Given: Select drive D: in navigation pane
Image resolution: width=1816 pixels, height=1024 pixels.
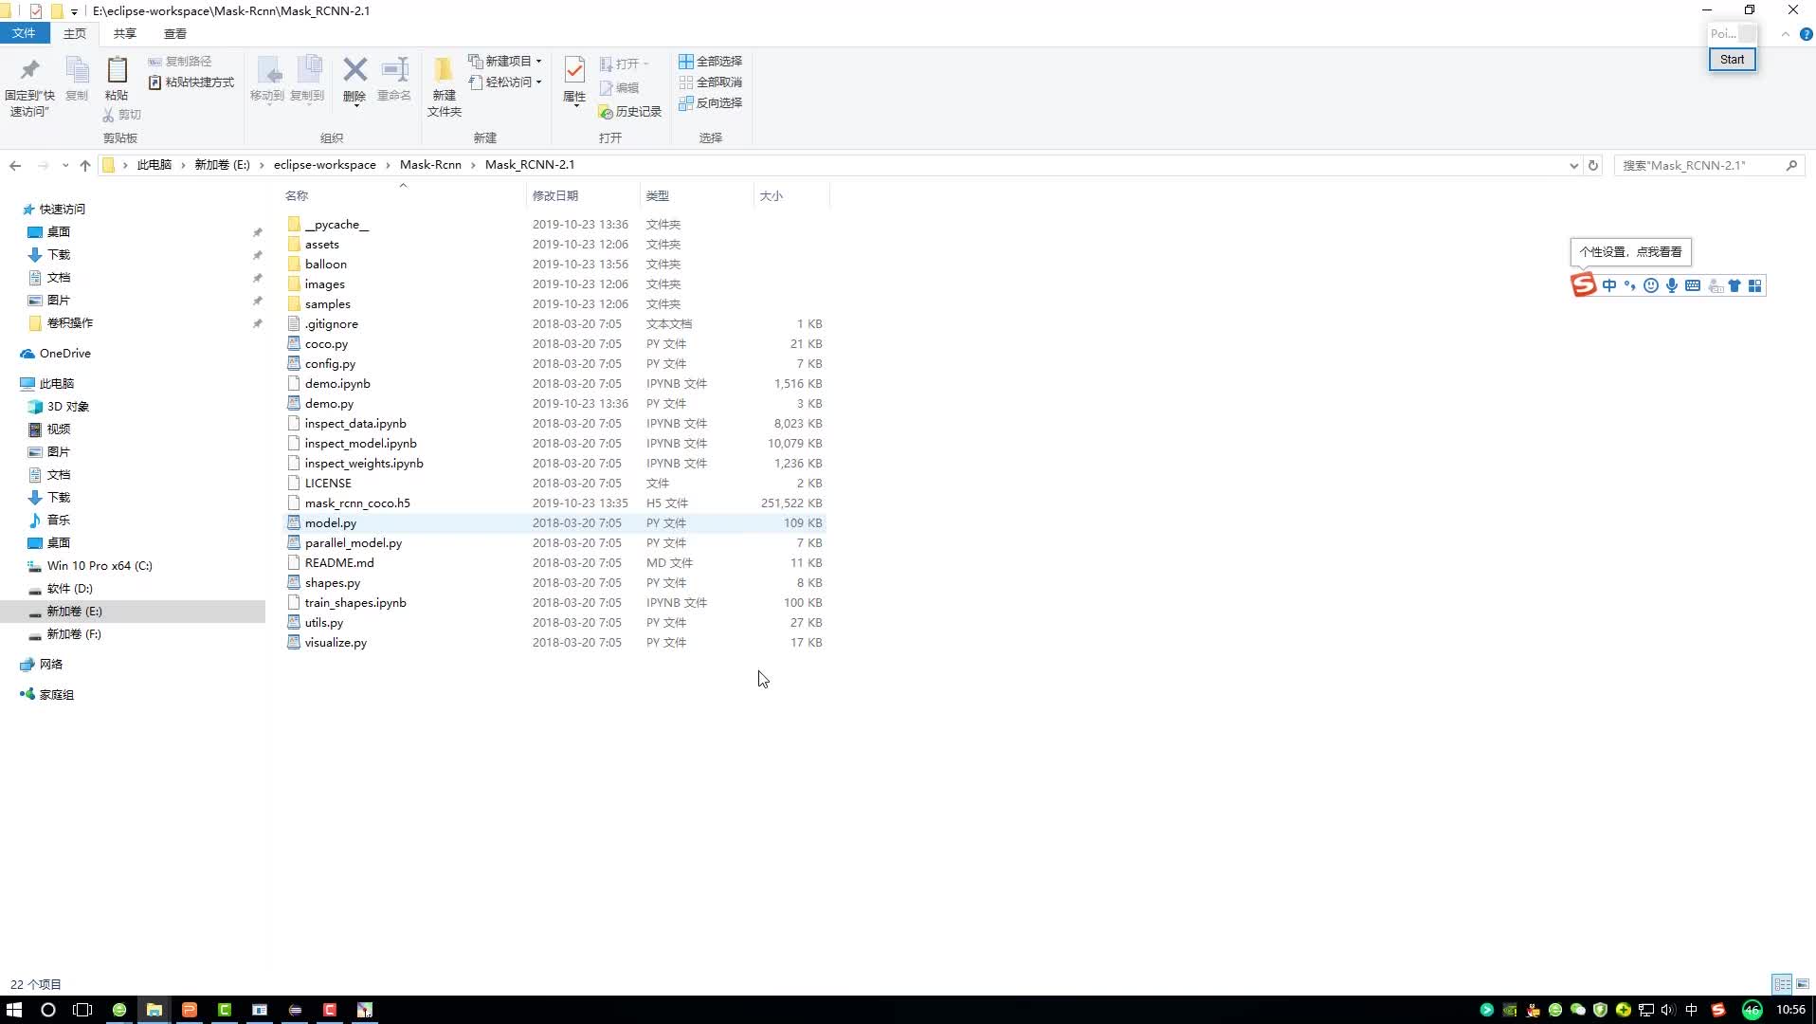Looking at the screenshot, I should pos(70,589).
